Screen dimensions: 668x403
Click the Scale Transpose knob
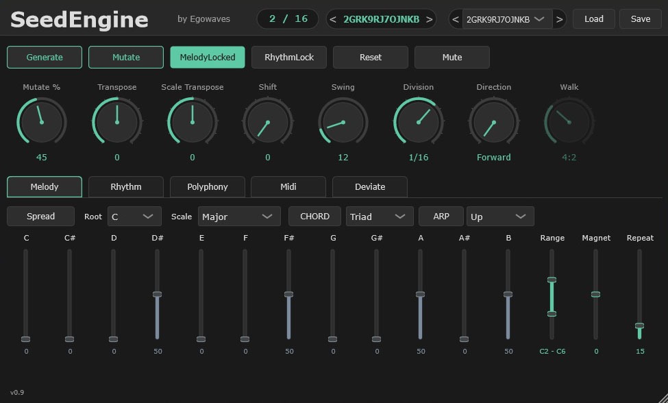193,122
